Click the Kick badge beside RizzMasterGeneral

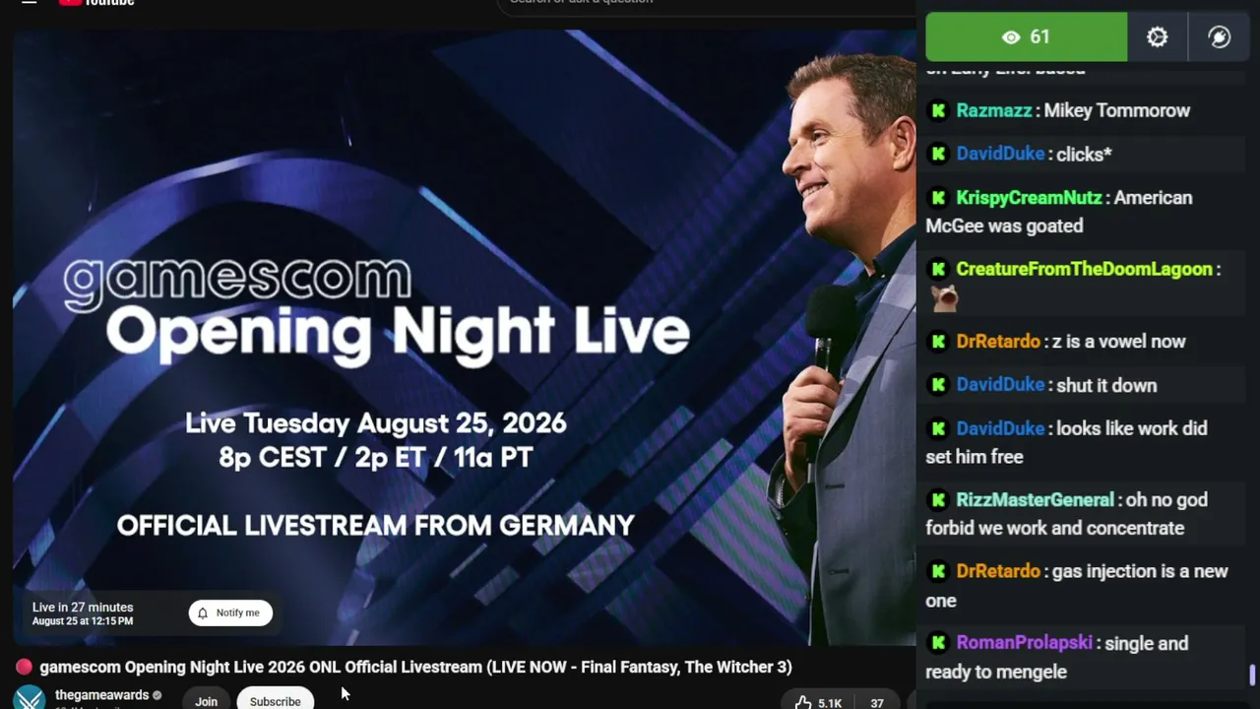click(938, 500)
